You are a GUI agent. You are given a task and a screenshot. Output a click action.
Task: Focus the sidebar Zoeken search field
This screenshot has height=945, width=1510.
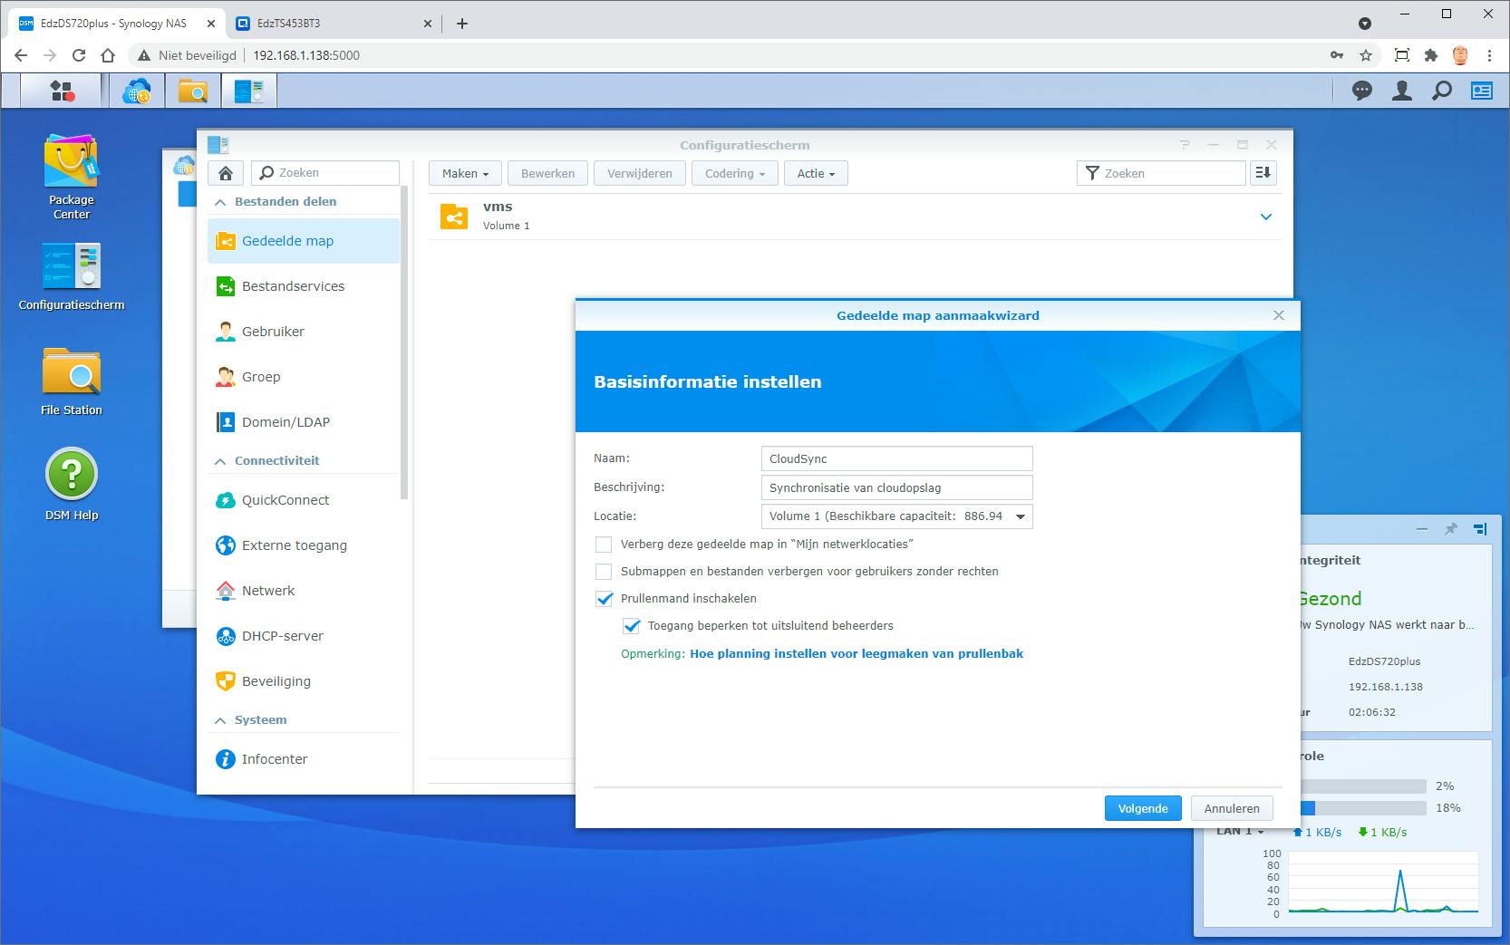(325, 173)
